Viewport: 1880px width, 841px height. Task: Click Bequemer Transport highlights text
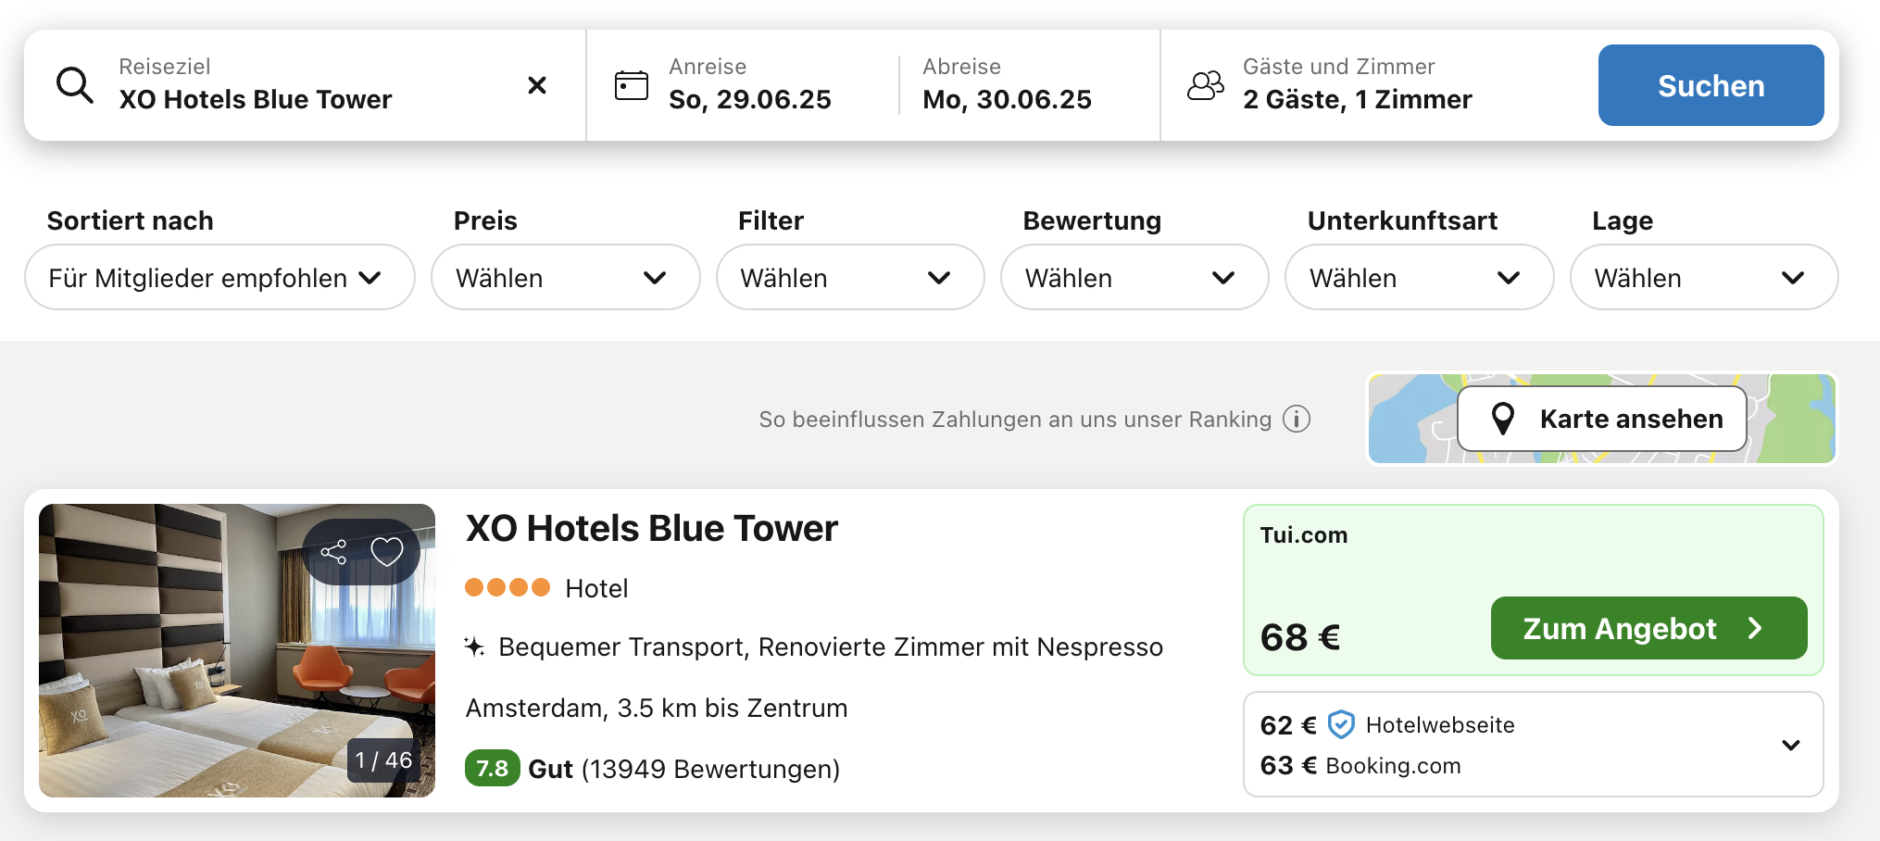[831, 646]
